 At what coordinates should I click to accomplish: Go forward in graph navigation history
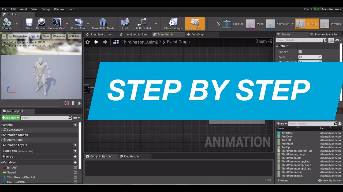[105, 42]
